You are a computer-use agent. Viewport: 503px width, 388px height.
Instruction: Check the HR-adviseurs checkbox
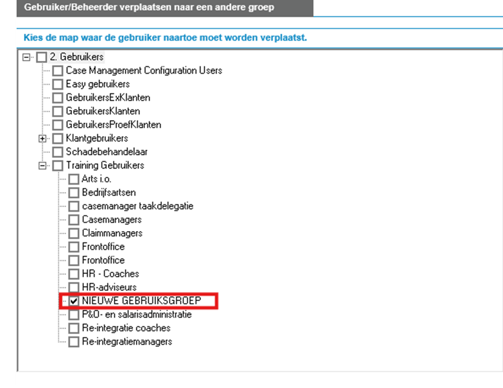click(74, 287)
